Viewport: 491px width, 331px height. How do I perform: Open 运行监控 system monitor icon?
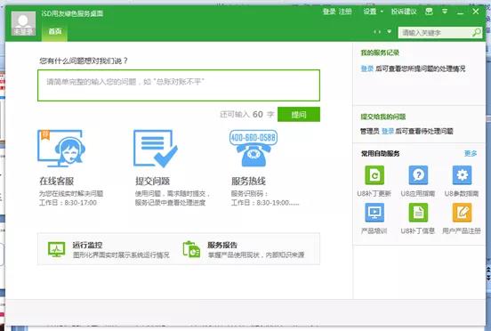(56, 249)
